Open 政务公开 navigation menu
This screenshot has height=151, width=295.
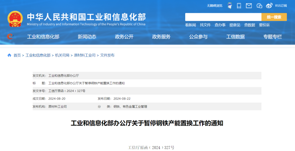click(x=124, y=37)
